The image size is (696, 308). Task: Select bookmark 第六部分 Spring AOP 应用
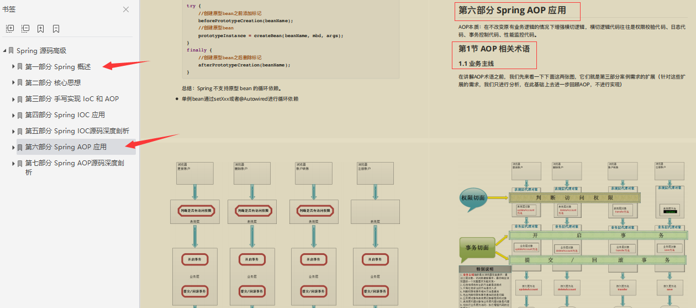tap(66, 147)
